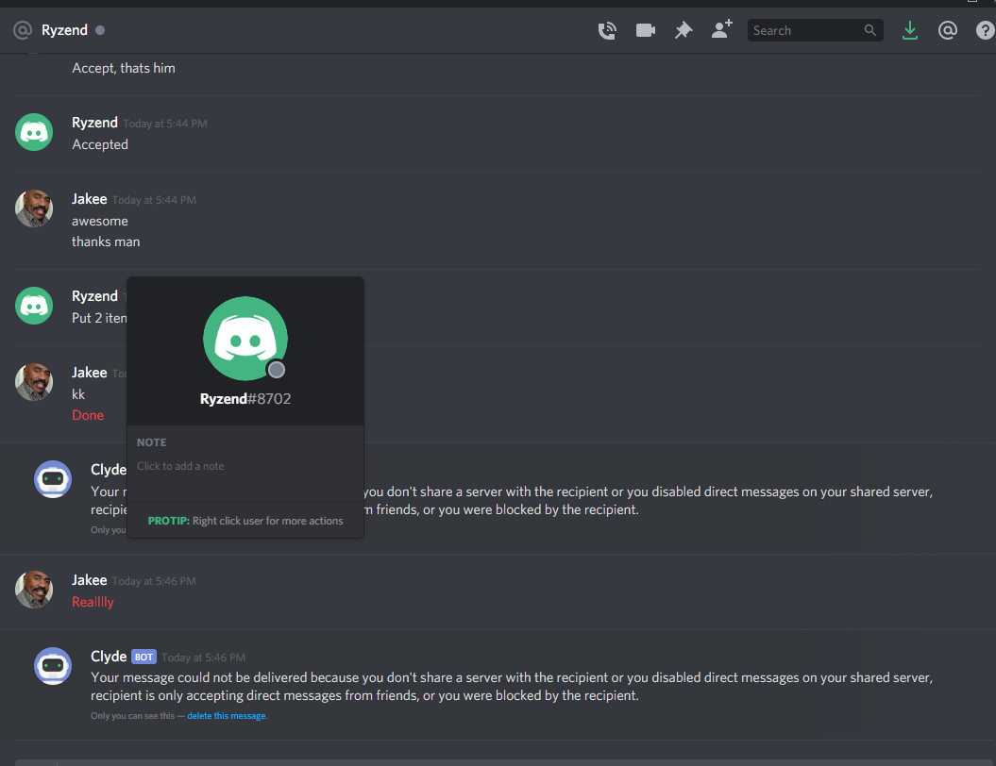This screenshot has width=996, height=766.
Task: Click the BOT badge next to Clyde
Action: [x=143, y=657]
